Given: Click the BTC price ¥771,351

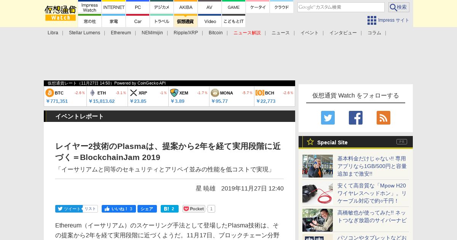Looking at the screenshot, I should tap(57, 101).
